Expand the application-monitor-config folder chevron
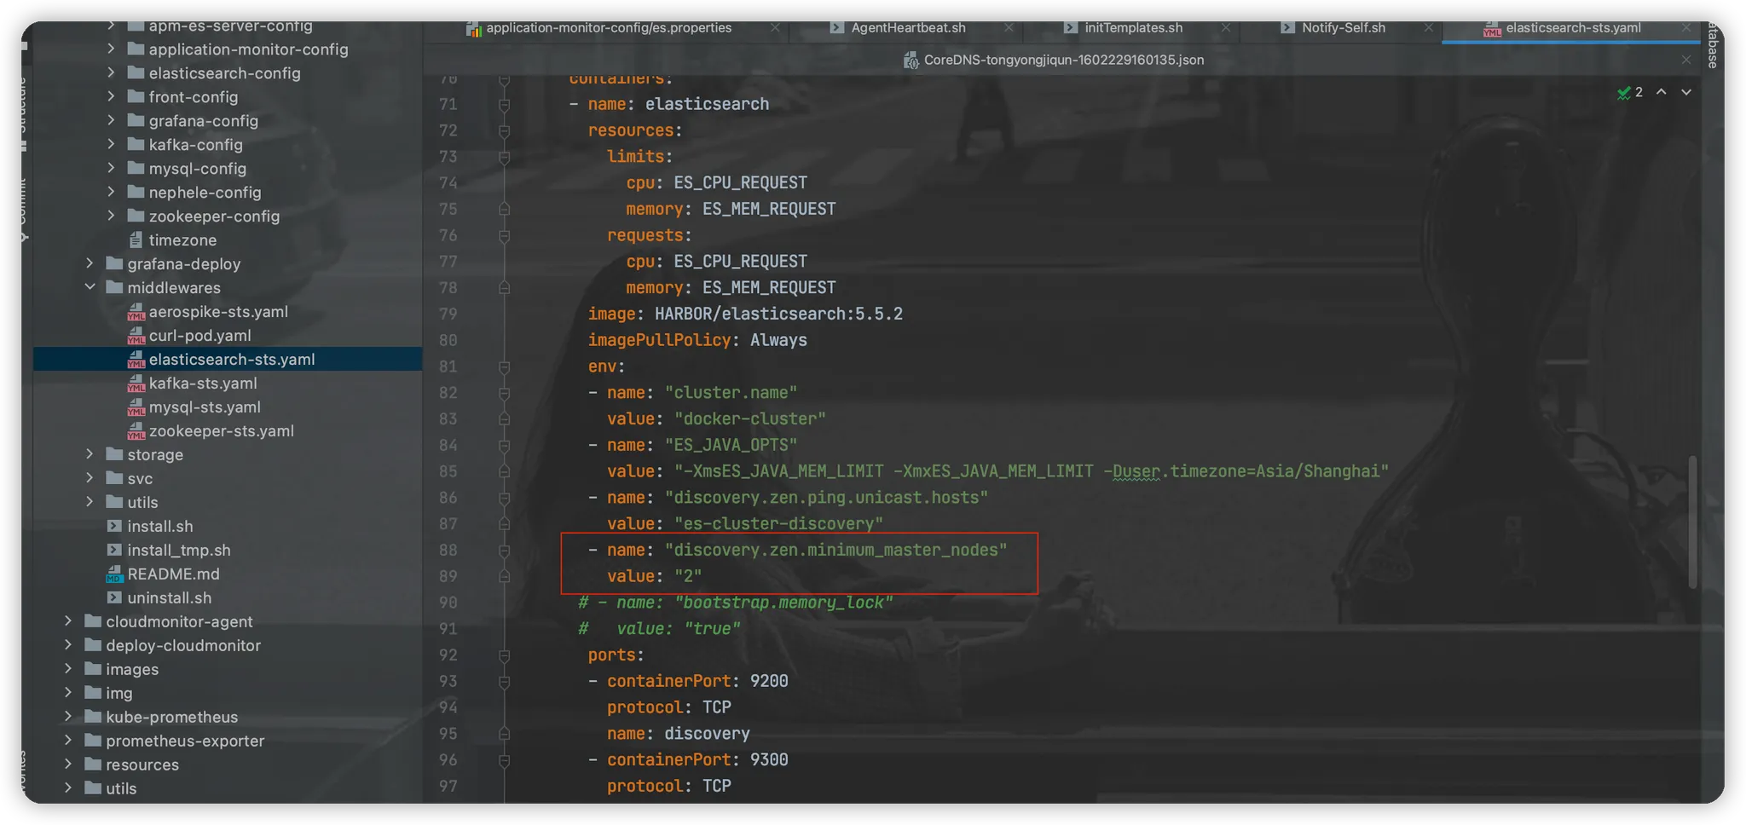This screenshot has height=825, width=1746. coord(111,49)
